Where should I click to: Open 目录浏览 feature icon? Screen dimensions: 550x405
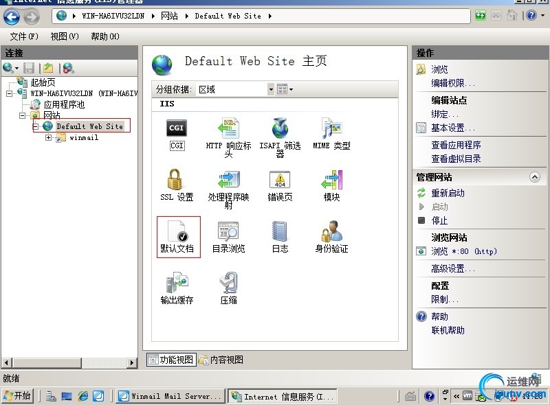[228, 238]
